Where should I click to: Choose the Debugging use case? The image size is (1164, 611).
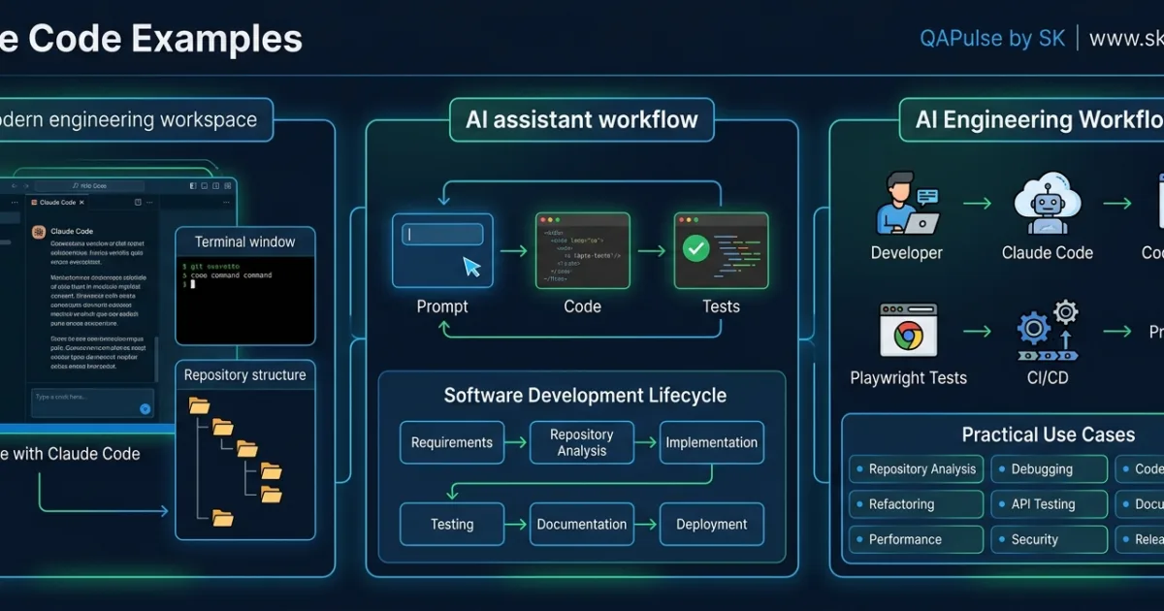tap(1050, 469)
